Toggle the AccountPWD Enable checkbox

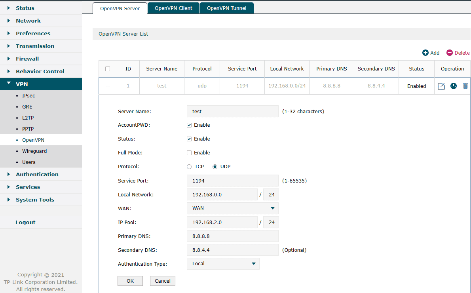(x=189, y=125)
